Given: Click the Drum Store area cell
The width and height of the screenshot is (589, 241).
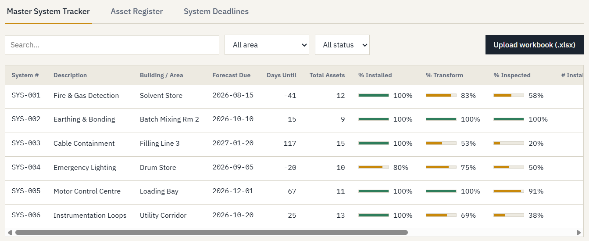Looking at the screenshot, I should (x=158, y=167).
